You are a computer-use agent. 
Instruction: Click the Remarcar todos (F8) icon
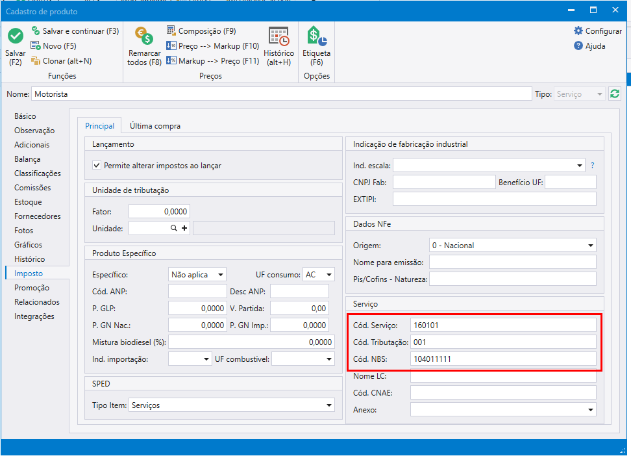point(143,36)
